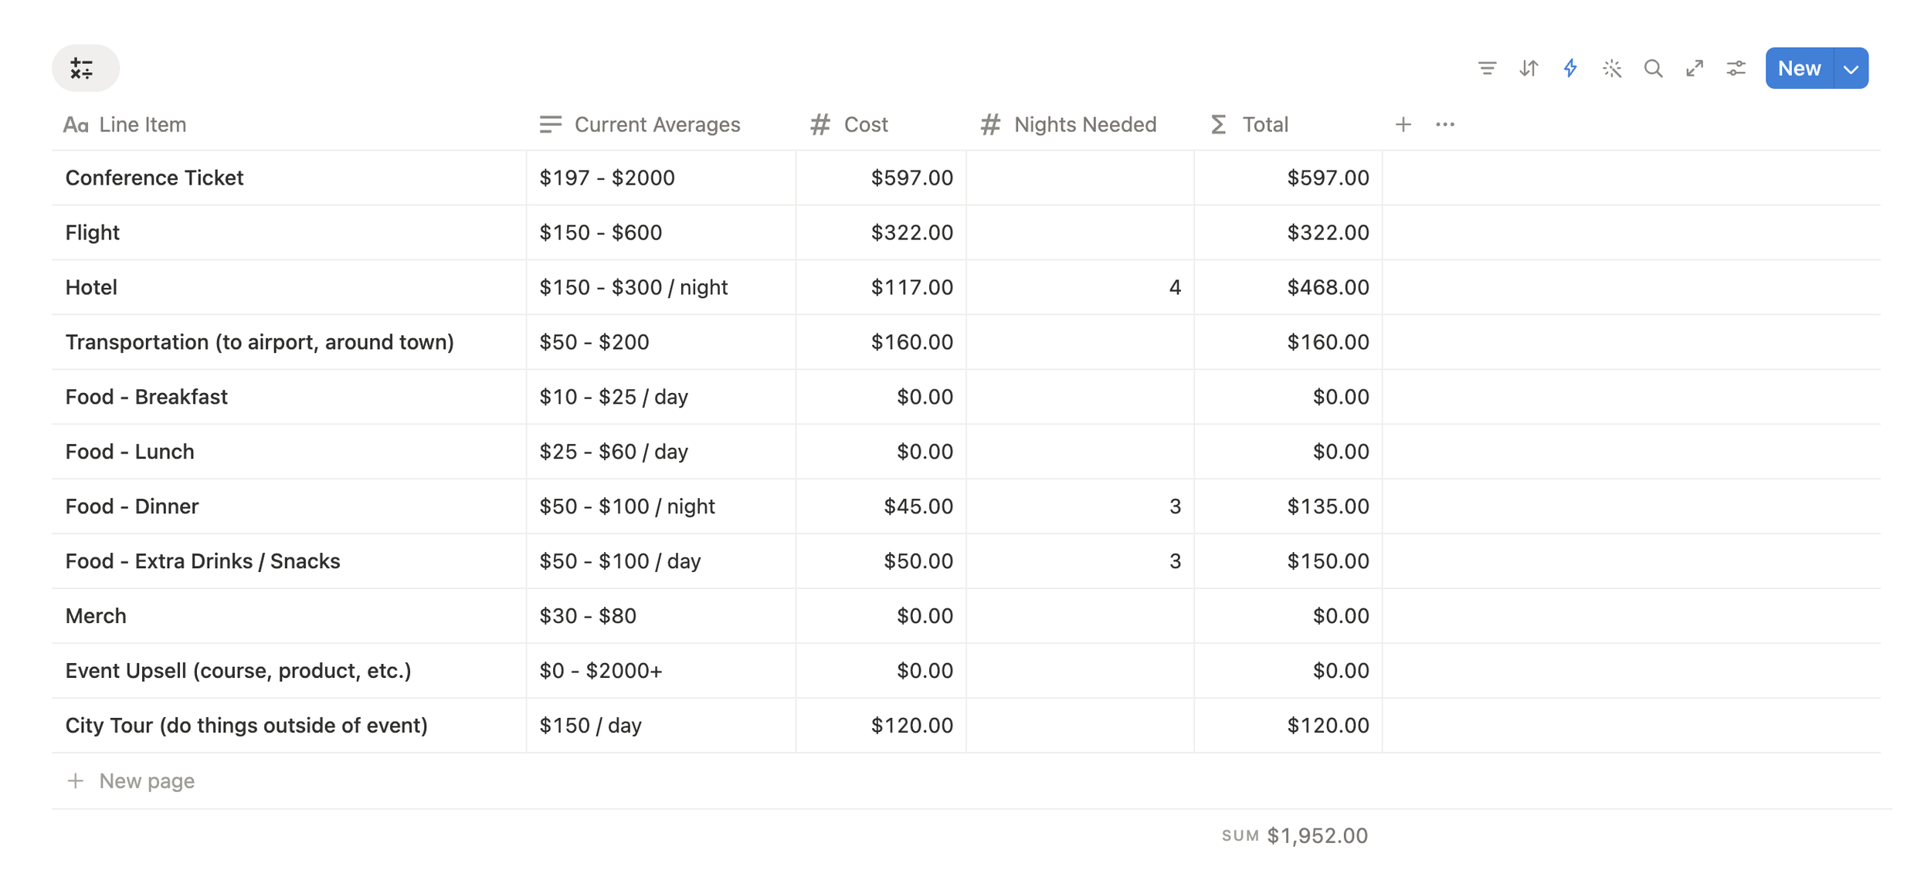Click the blue New button
1931x894 pixels.
click(x=1800, y=68)
